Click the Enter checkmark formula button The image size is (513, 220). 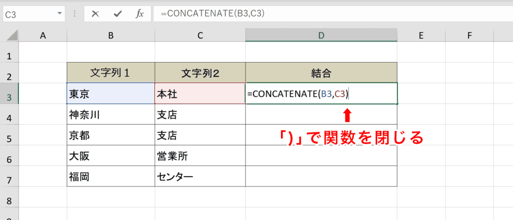click(117, 14)
